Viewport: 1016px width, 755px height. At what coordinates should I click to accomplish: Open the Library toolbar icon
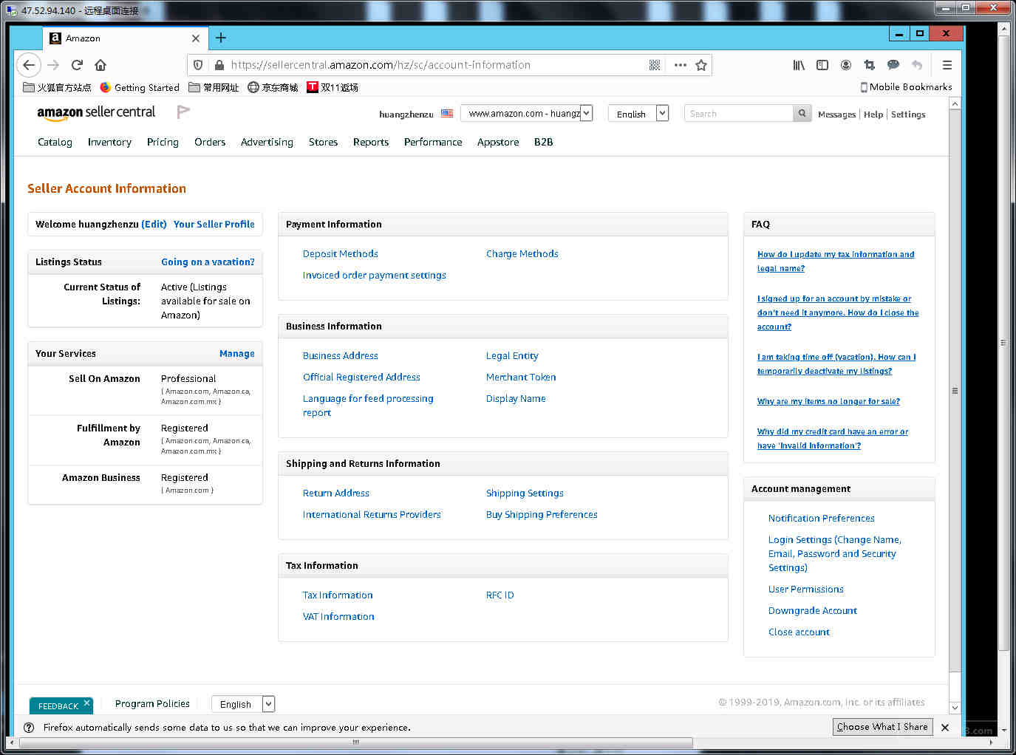pyautogui.click(x=799, y=65)
